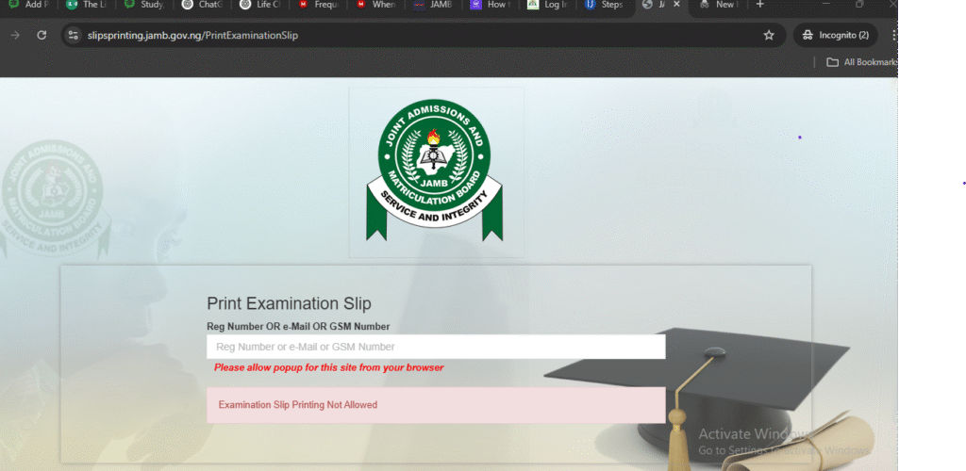966x471 pixels.
Task: Bookmark this page with the star icon
Action: (x=769, y=35)
